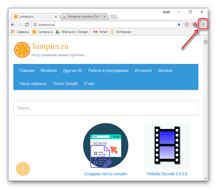Click the Поиск... search field

[106, 108]
